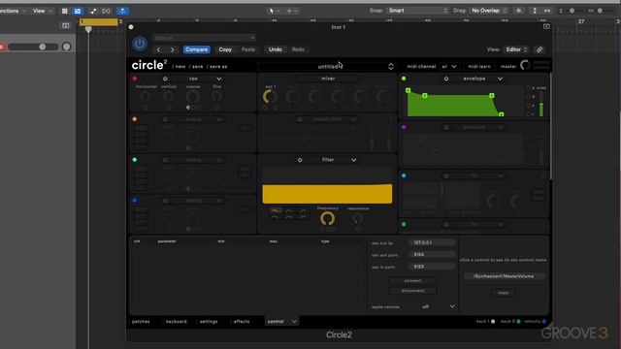The width and height of the screenshot is (621, 349).
Task: Adjust the filter frequency knob
Action: 327,218
